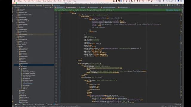Open the run configuration dropdown

[x=156, y=5]
